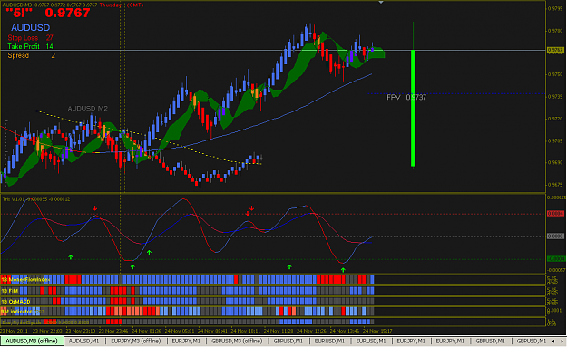
Task: Click the AUDUSD symbol label
Action: click(x=30, y=27)
